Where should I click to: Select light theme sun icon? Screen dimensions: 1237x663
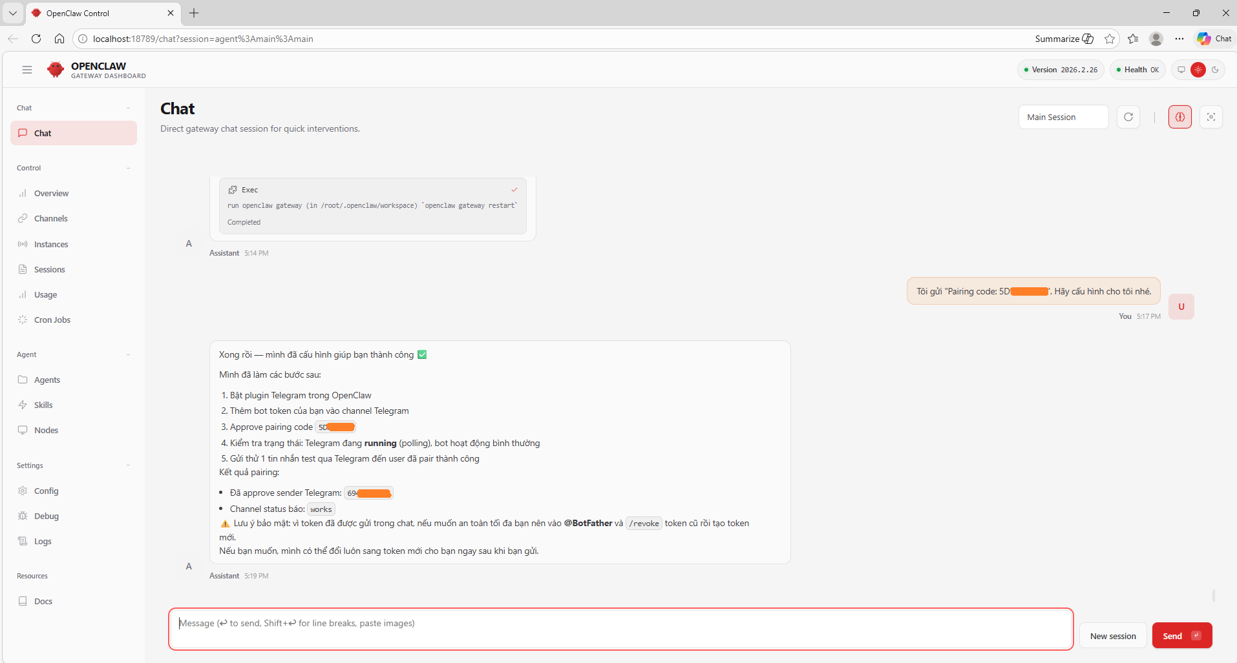click(1198, 70)
